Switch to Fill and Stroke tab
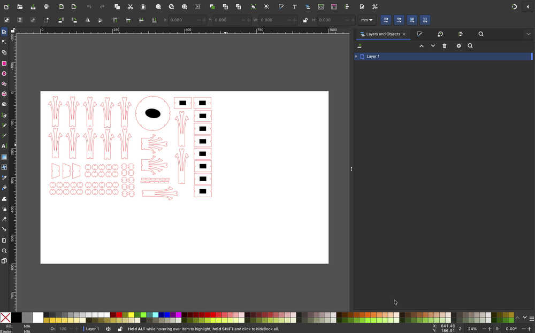Screen dimensions: 535x333 419,34
